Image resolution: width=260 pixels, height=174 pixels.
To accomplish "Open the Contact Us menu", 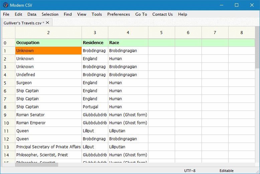I will (162, 14).
